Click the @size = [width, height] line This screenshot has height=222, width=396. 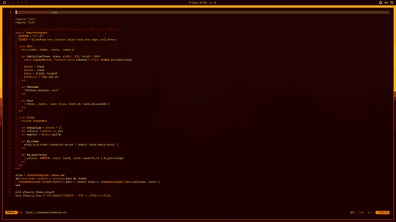coord(41,73)
